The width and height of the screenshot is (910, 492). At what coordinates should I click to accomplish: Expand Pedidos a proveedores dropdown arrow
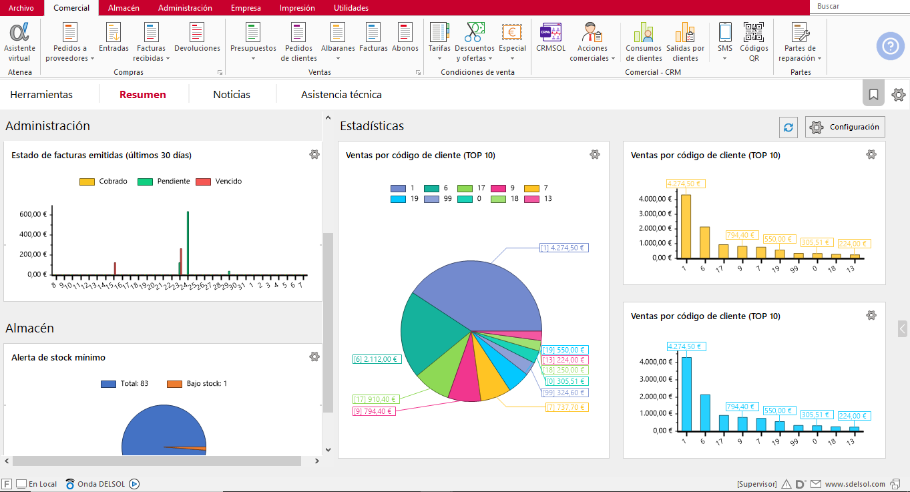click(92, 59)
